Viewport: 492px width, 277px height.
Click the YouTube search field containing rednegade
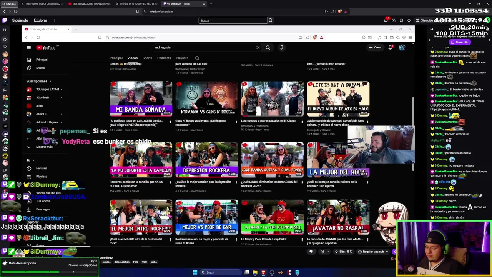coord(204,47)
